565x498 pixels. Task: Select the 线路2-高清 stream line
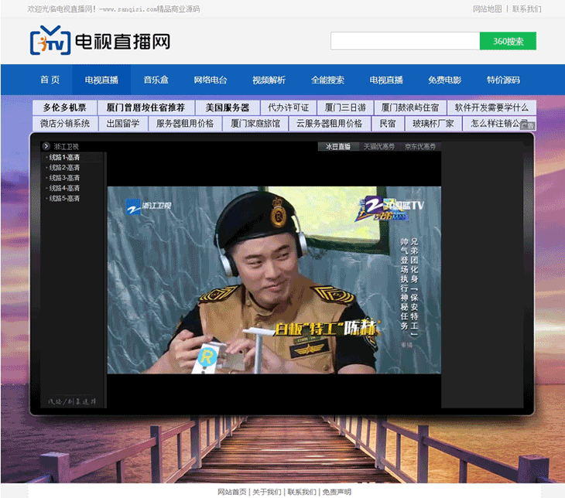pyautogui.click(x=64, y=168)
